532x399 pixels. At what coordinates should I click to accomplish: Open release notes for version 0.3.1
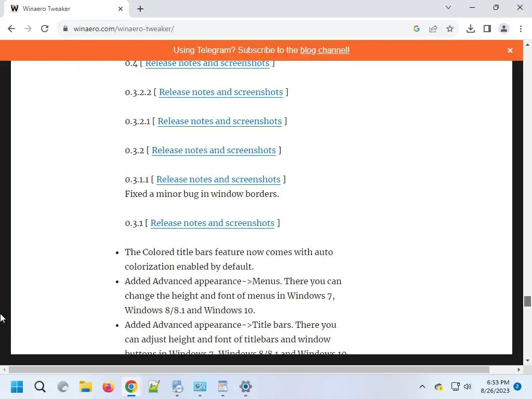212,223
